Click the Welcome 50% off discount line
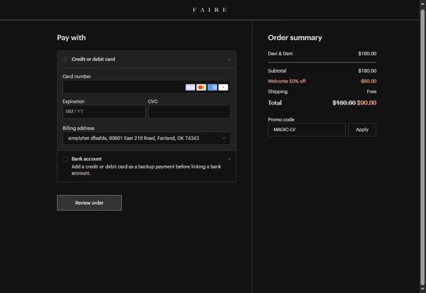426x293 pixels. pos(287,81)
